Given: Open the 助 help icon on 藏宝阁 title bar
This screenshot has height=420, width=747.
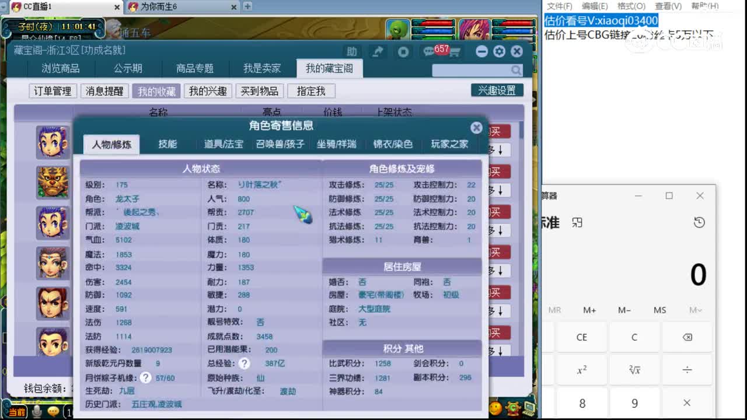Looking at the screenshot, I should (x=352, y=51).
